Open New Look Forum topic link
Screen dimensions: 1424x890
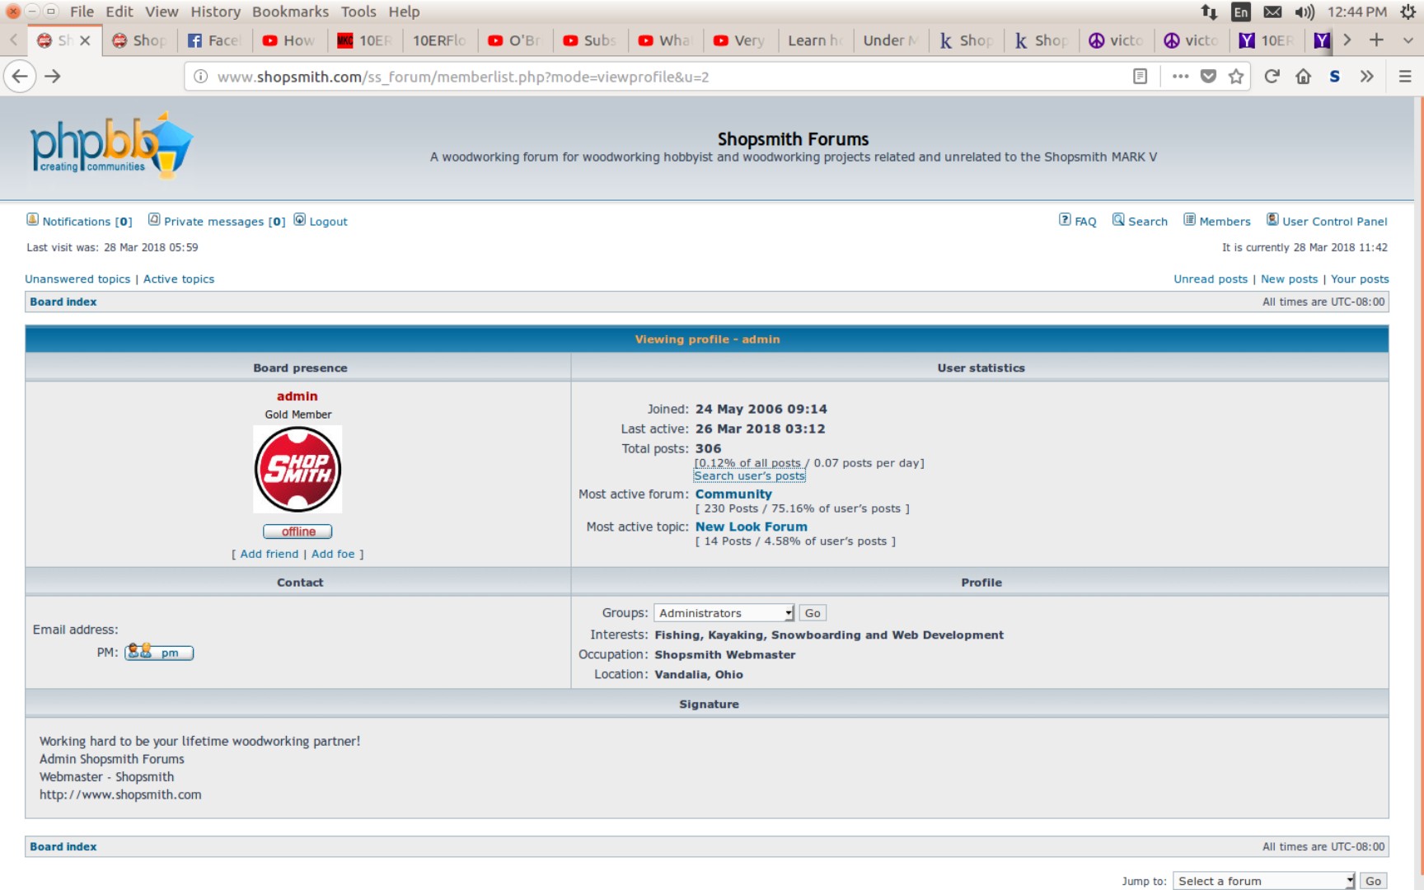click(752, 527)
